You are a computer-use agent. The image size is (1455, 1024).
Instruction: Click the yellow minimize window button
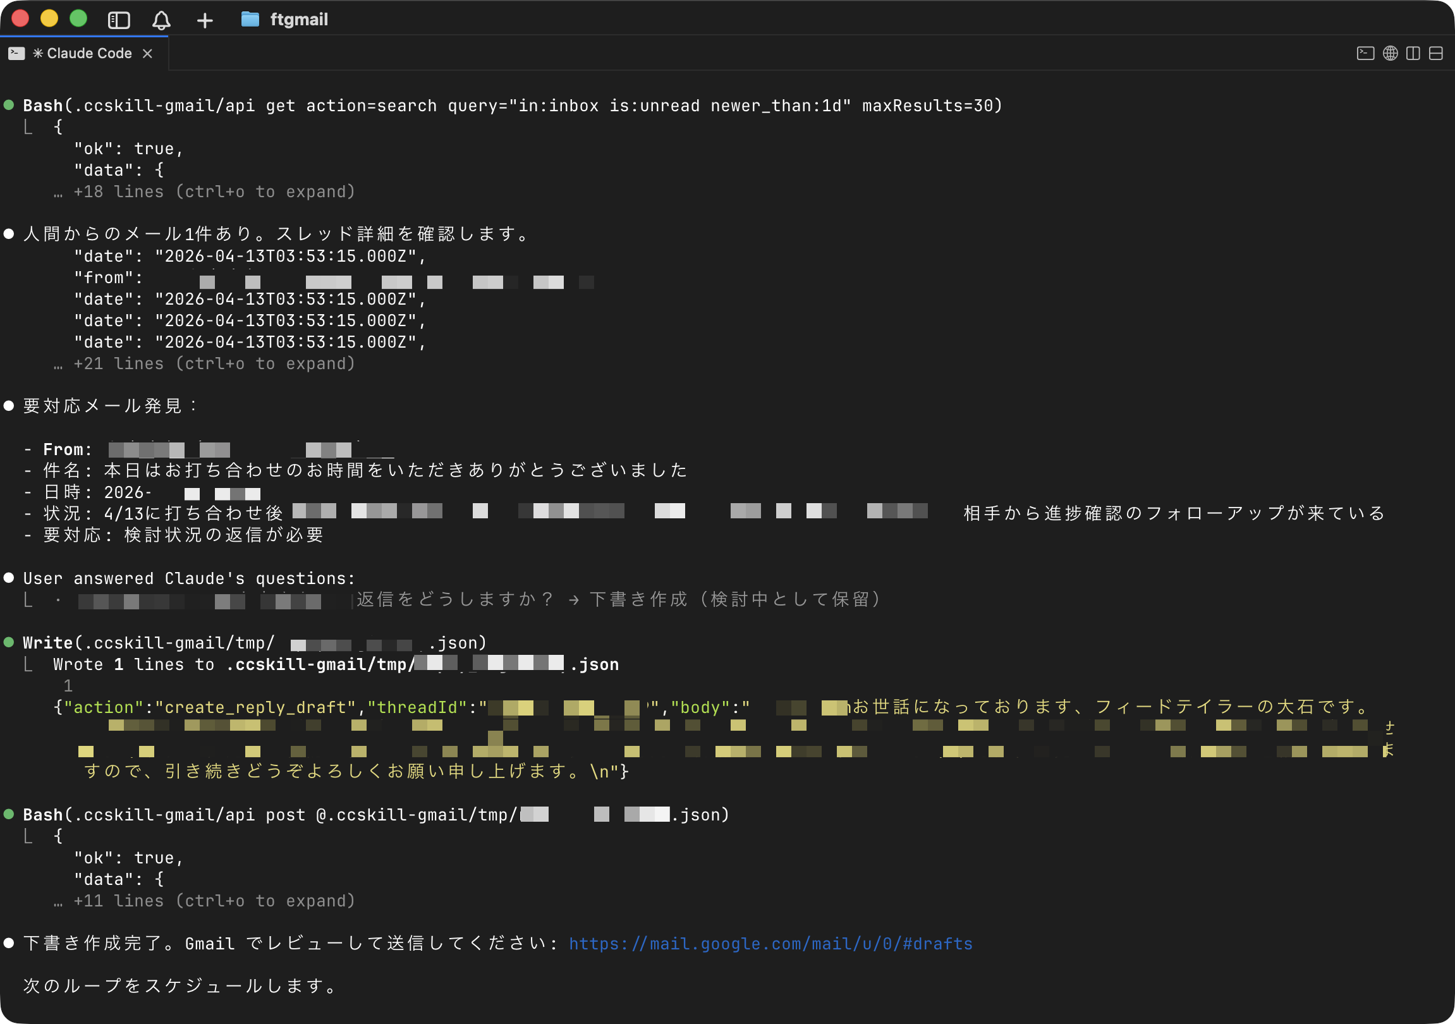click(49, 18)
